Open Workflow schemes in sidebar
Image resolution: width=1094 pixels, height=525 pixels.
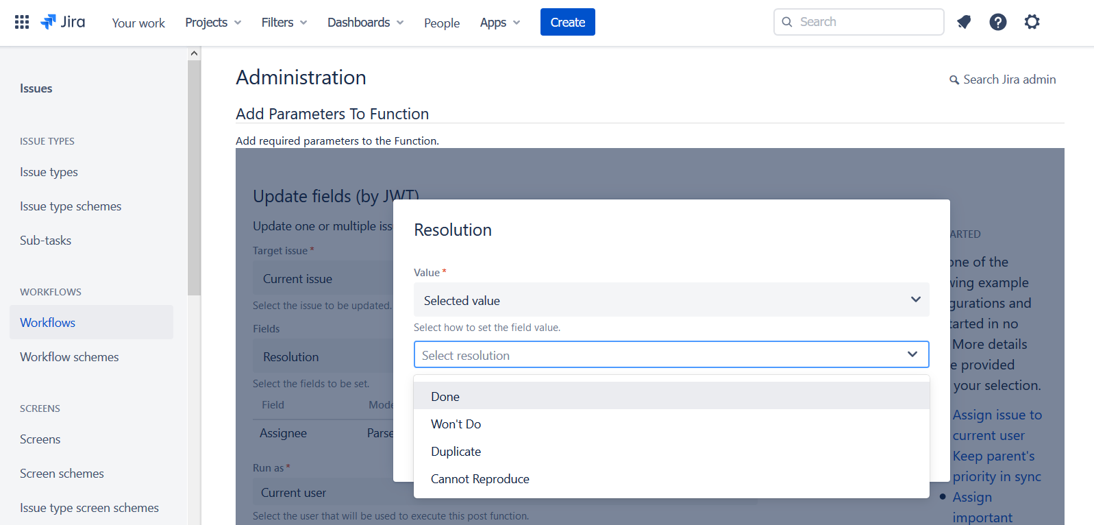click(69, 357)
